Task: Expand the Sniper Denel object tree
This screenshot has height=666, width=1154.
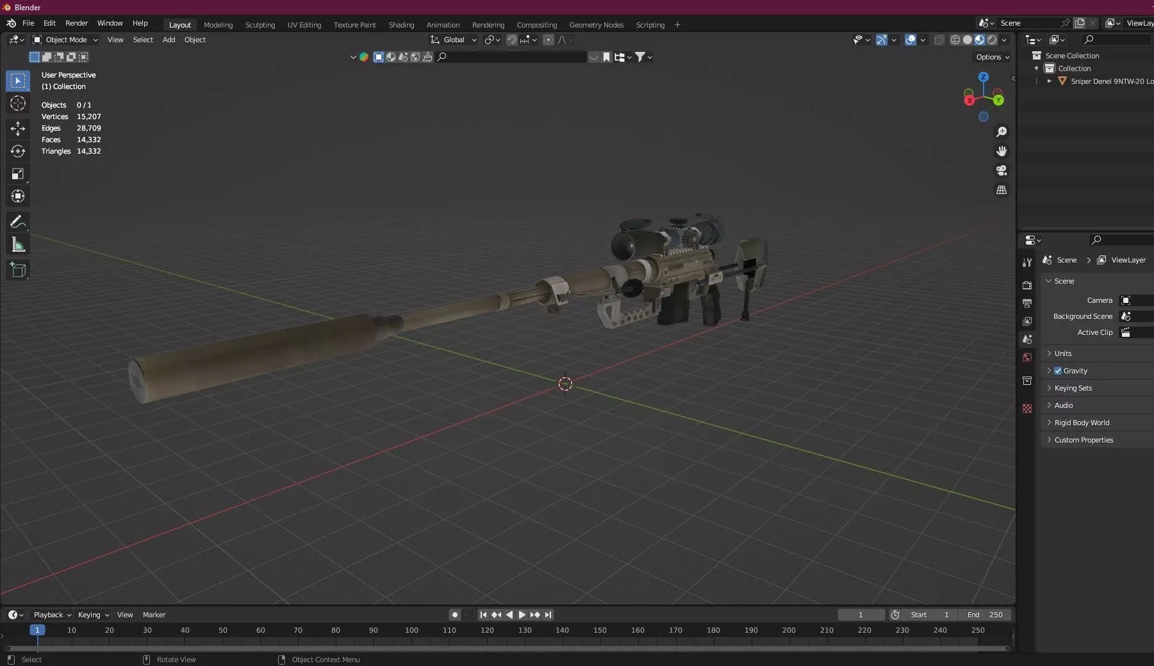Action: (1050, 81)
